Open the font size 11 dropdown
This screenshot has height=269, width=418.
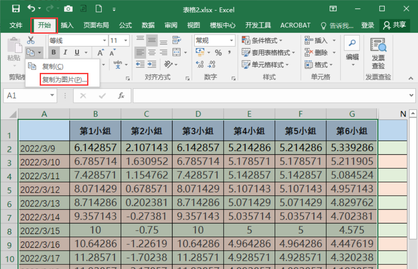125,40
